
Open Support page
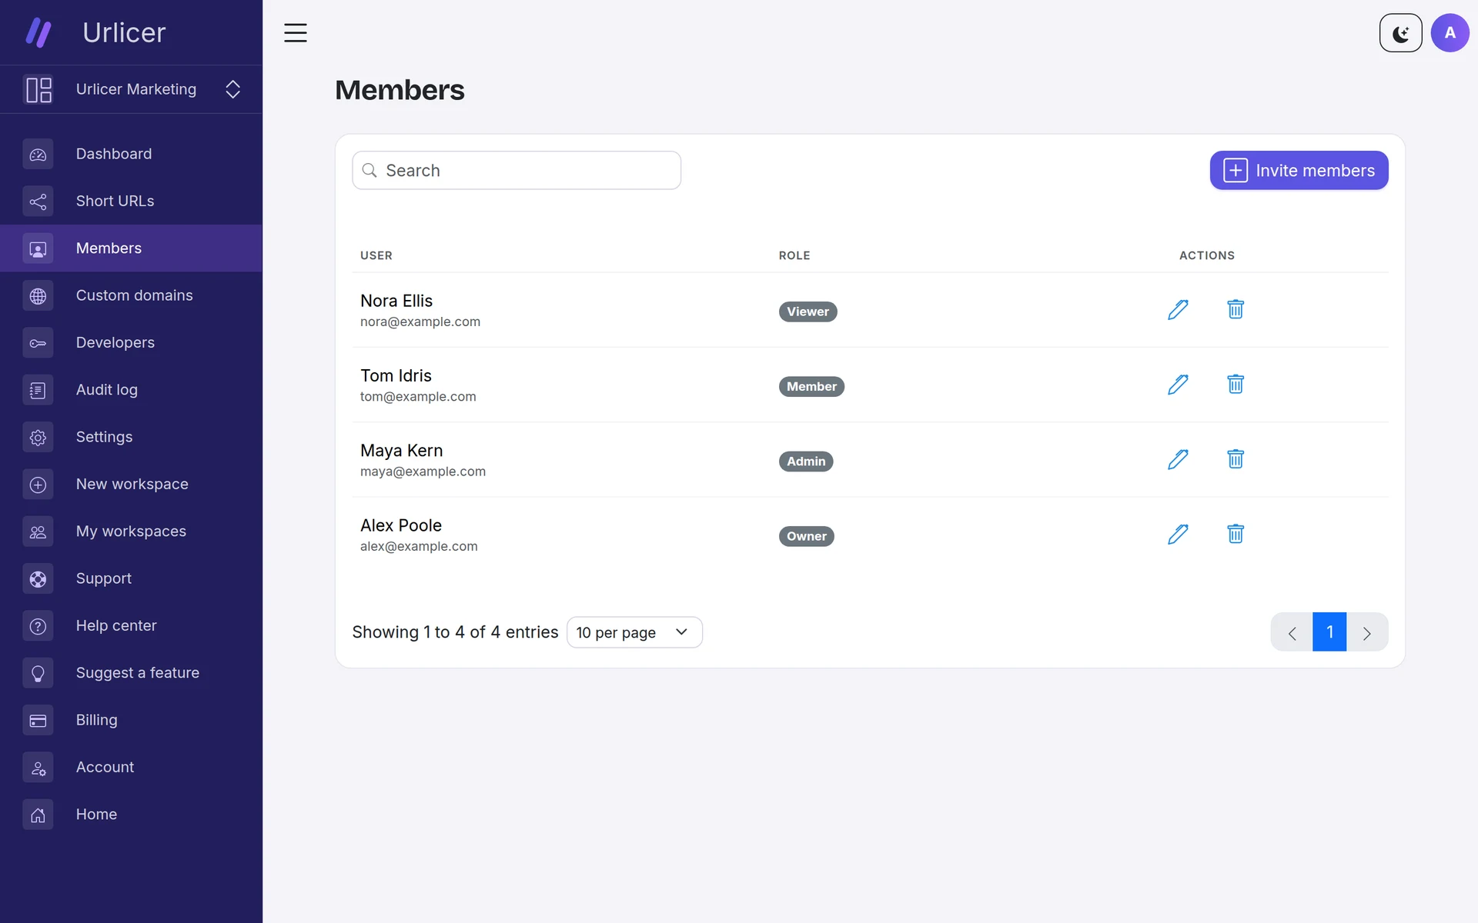pyautogui.click(x=131, y=578)
